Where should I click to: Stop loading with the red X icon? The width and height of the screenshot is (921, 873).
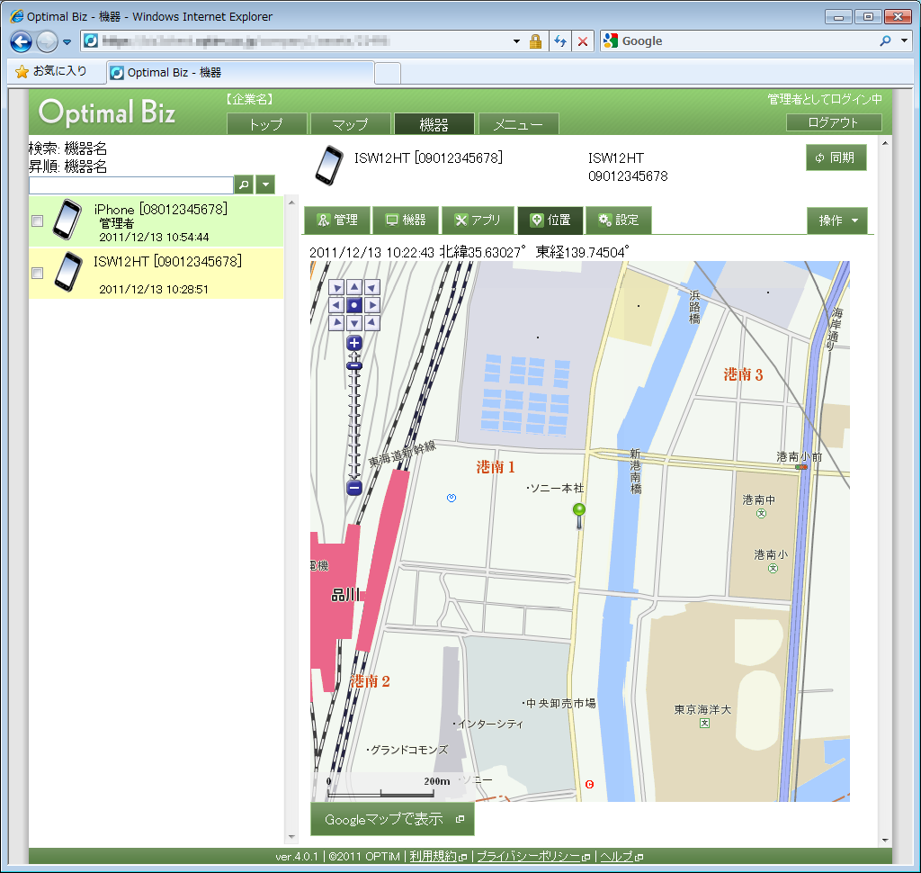pos(583,41)
